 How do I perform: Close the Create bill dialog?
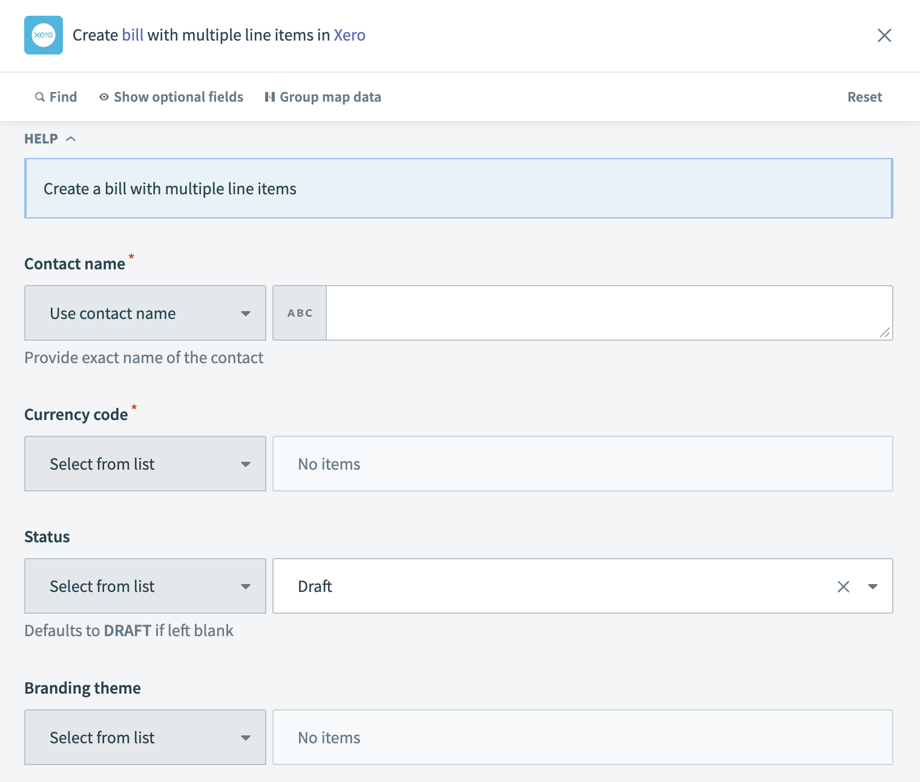tap(884, 36)
